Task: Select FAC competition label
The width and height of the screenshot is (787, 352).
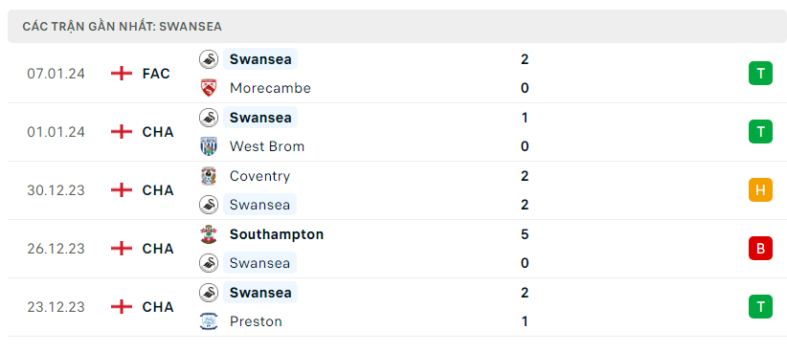Action: coord(156,74)
